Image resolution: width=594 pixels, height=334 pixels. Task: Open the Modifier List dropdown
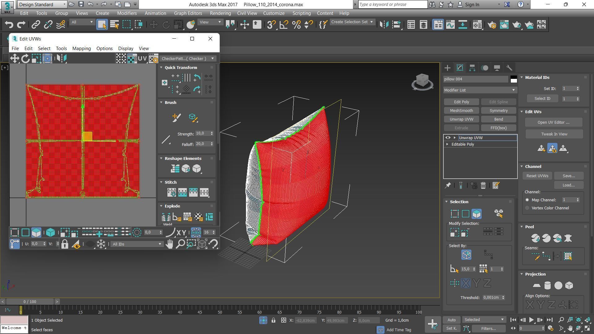pos(480,90)
